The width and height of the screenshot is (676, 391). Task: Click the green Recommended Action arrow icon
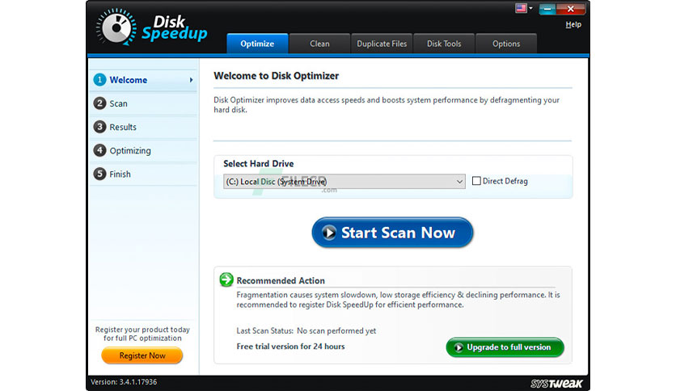[226, 280]
